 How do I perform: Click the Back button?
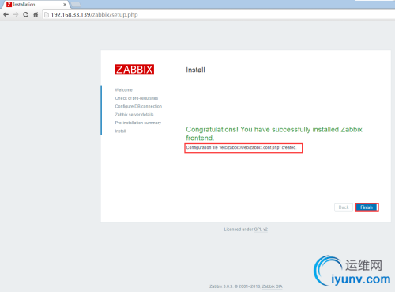click(x=344, y=207)
